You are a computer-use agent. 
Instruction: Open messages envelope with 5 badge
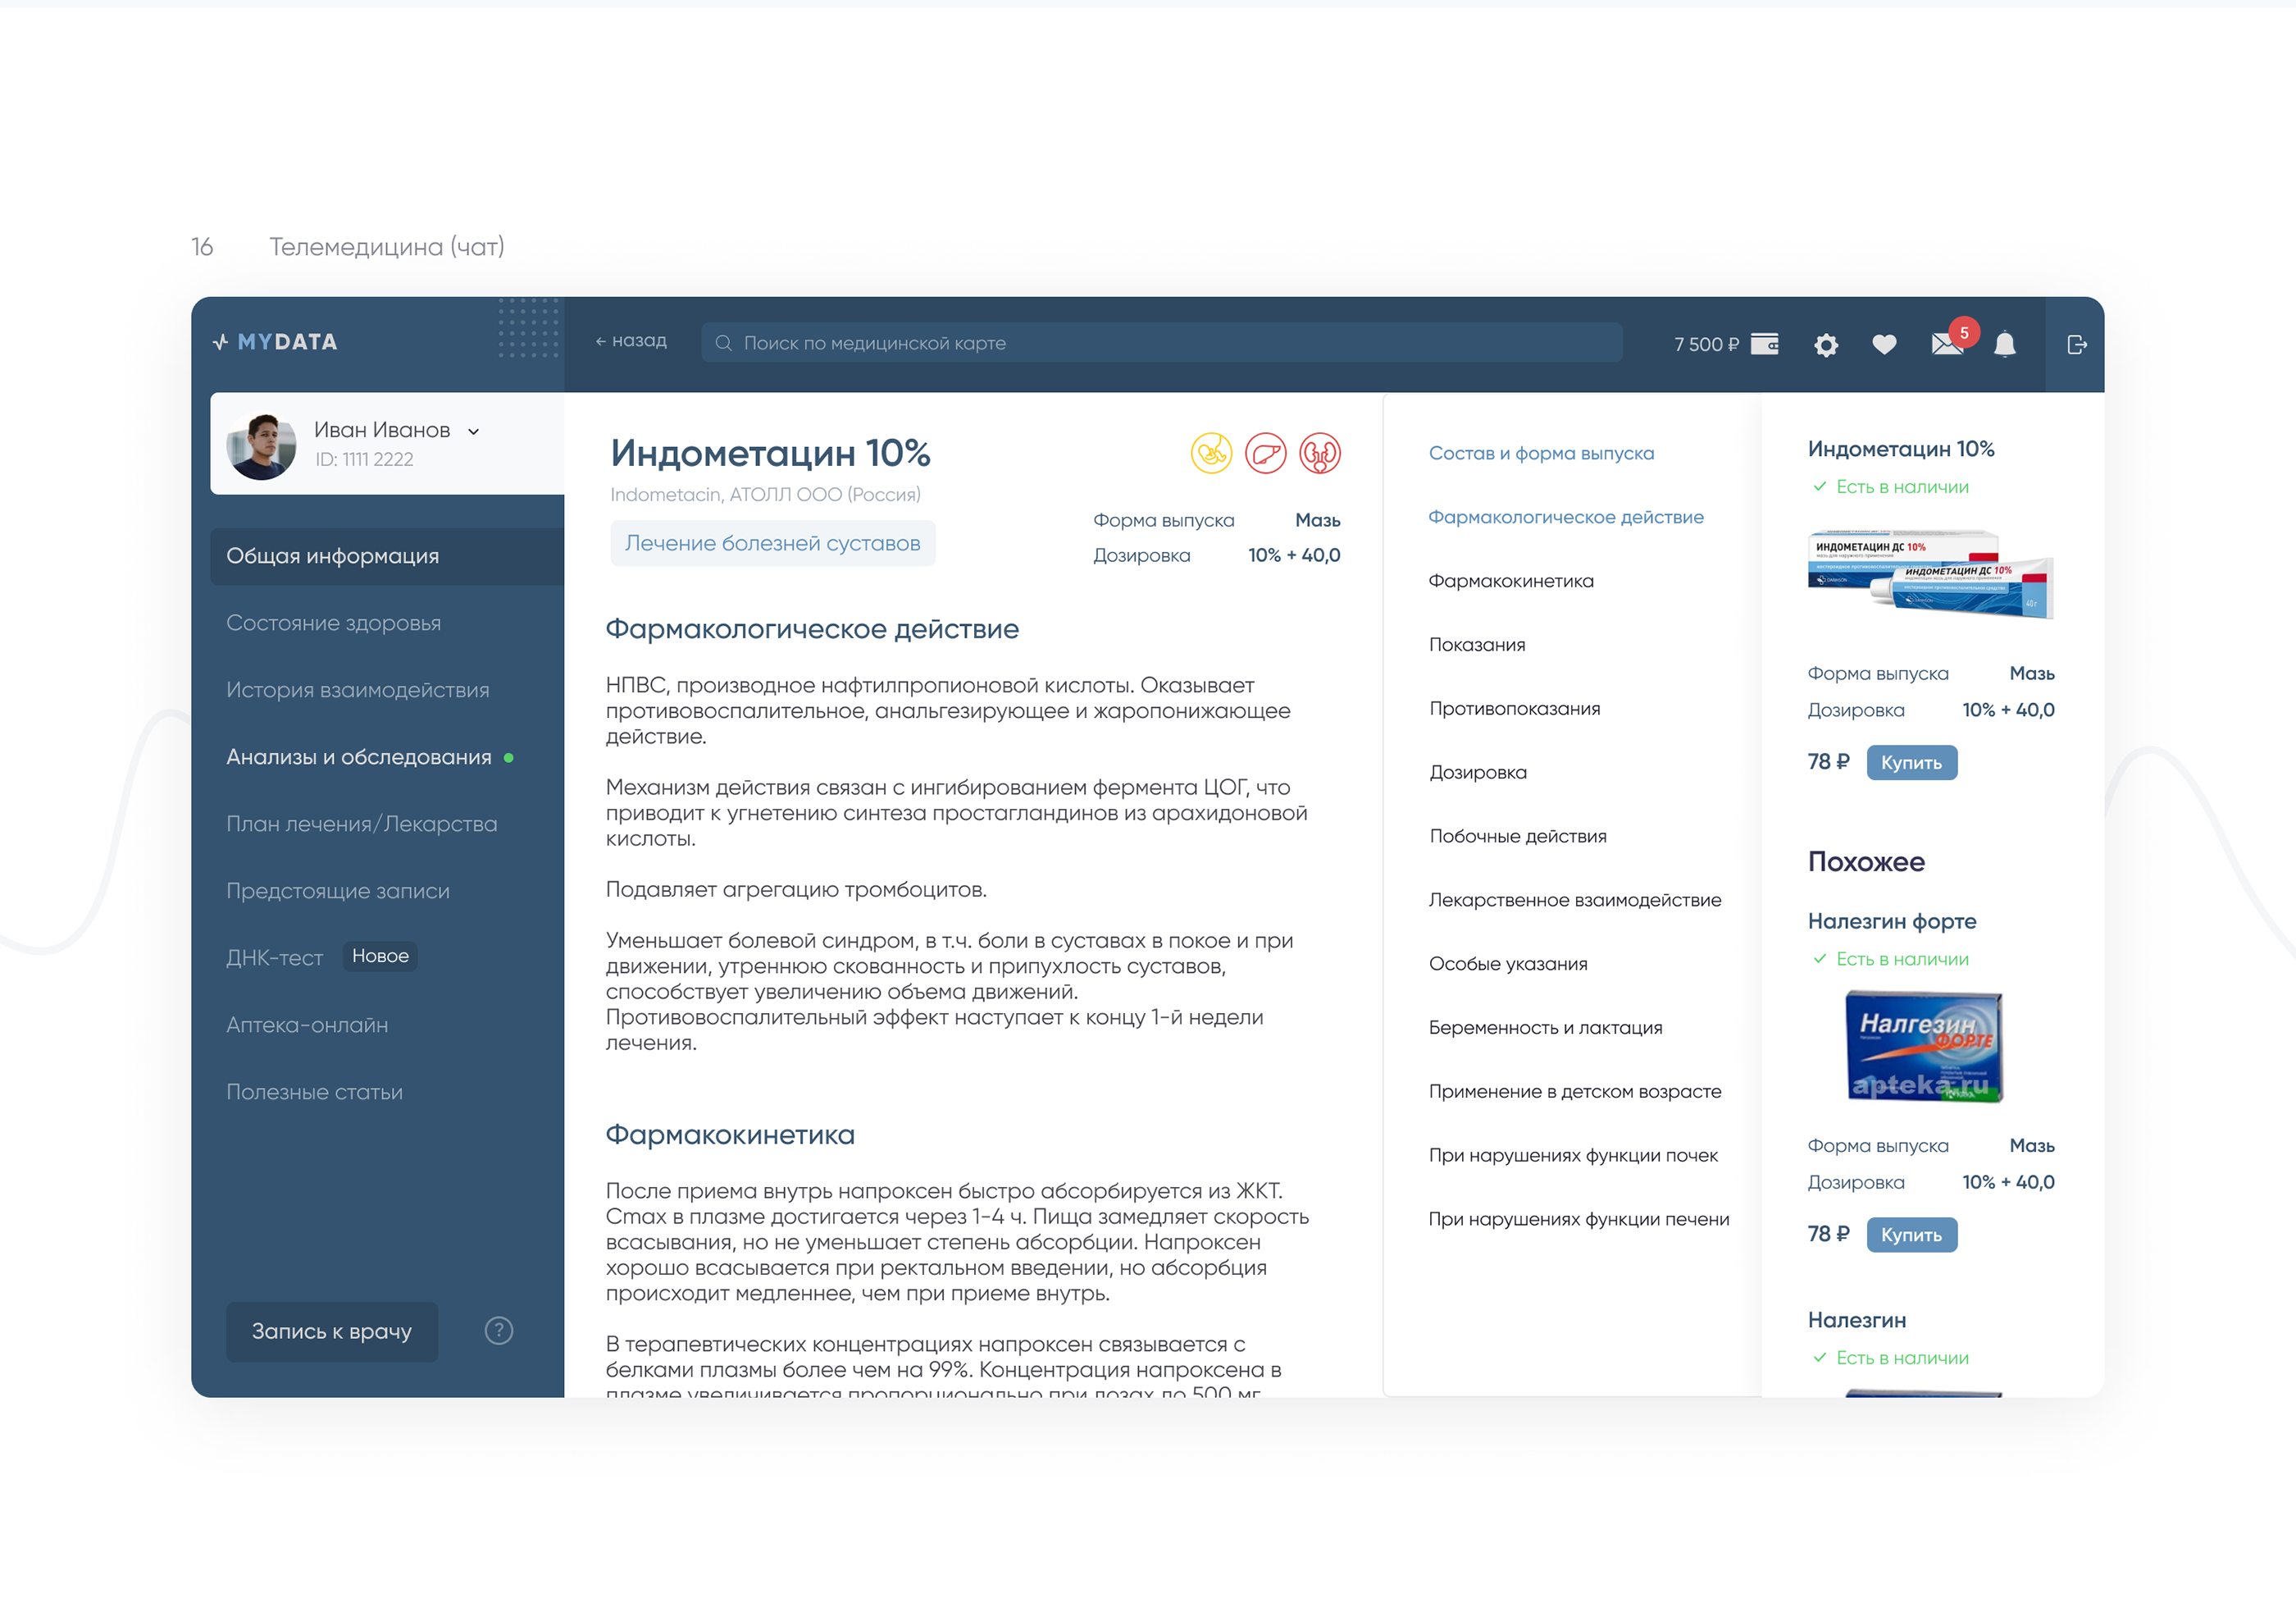click(x=1947, y=345)
